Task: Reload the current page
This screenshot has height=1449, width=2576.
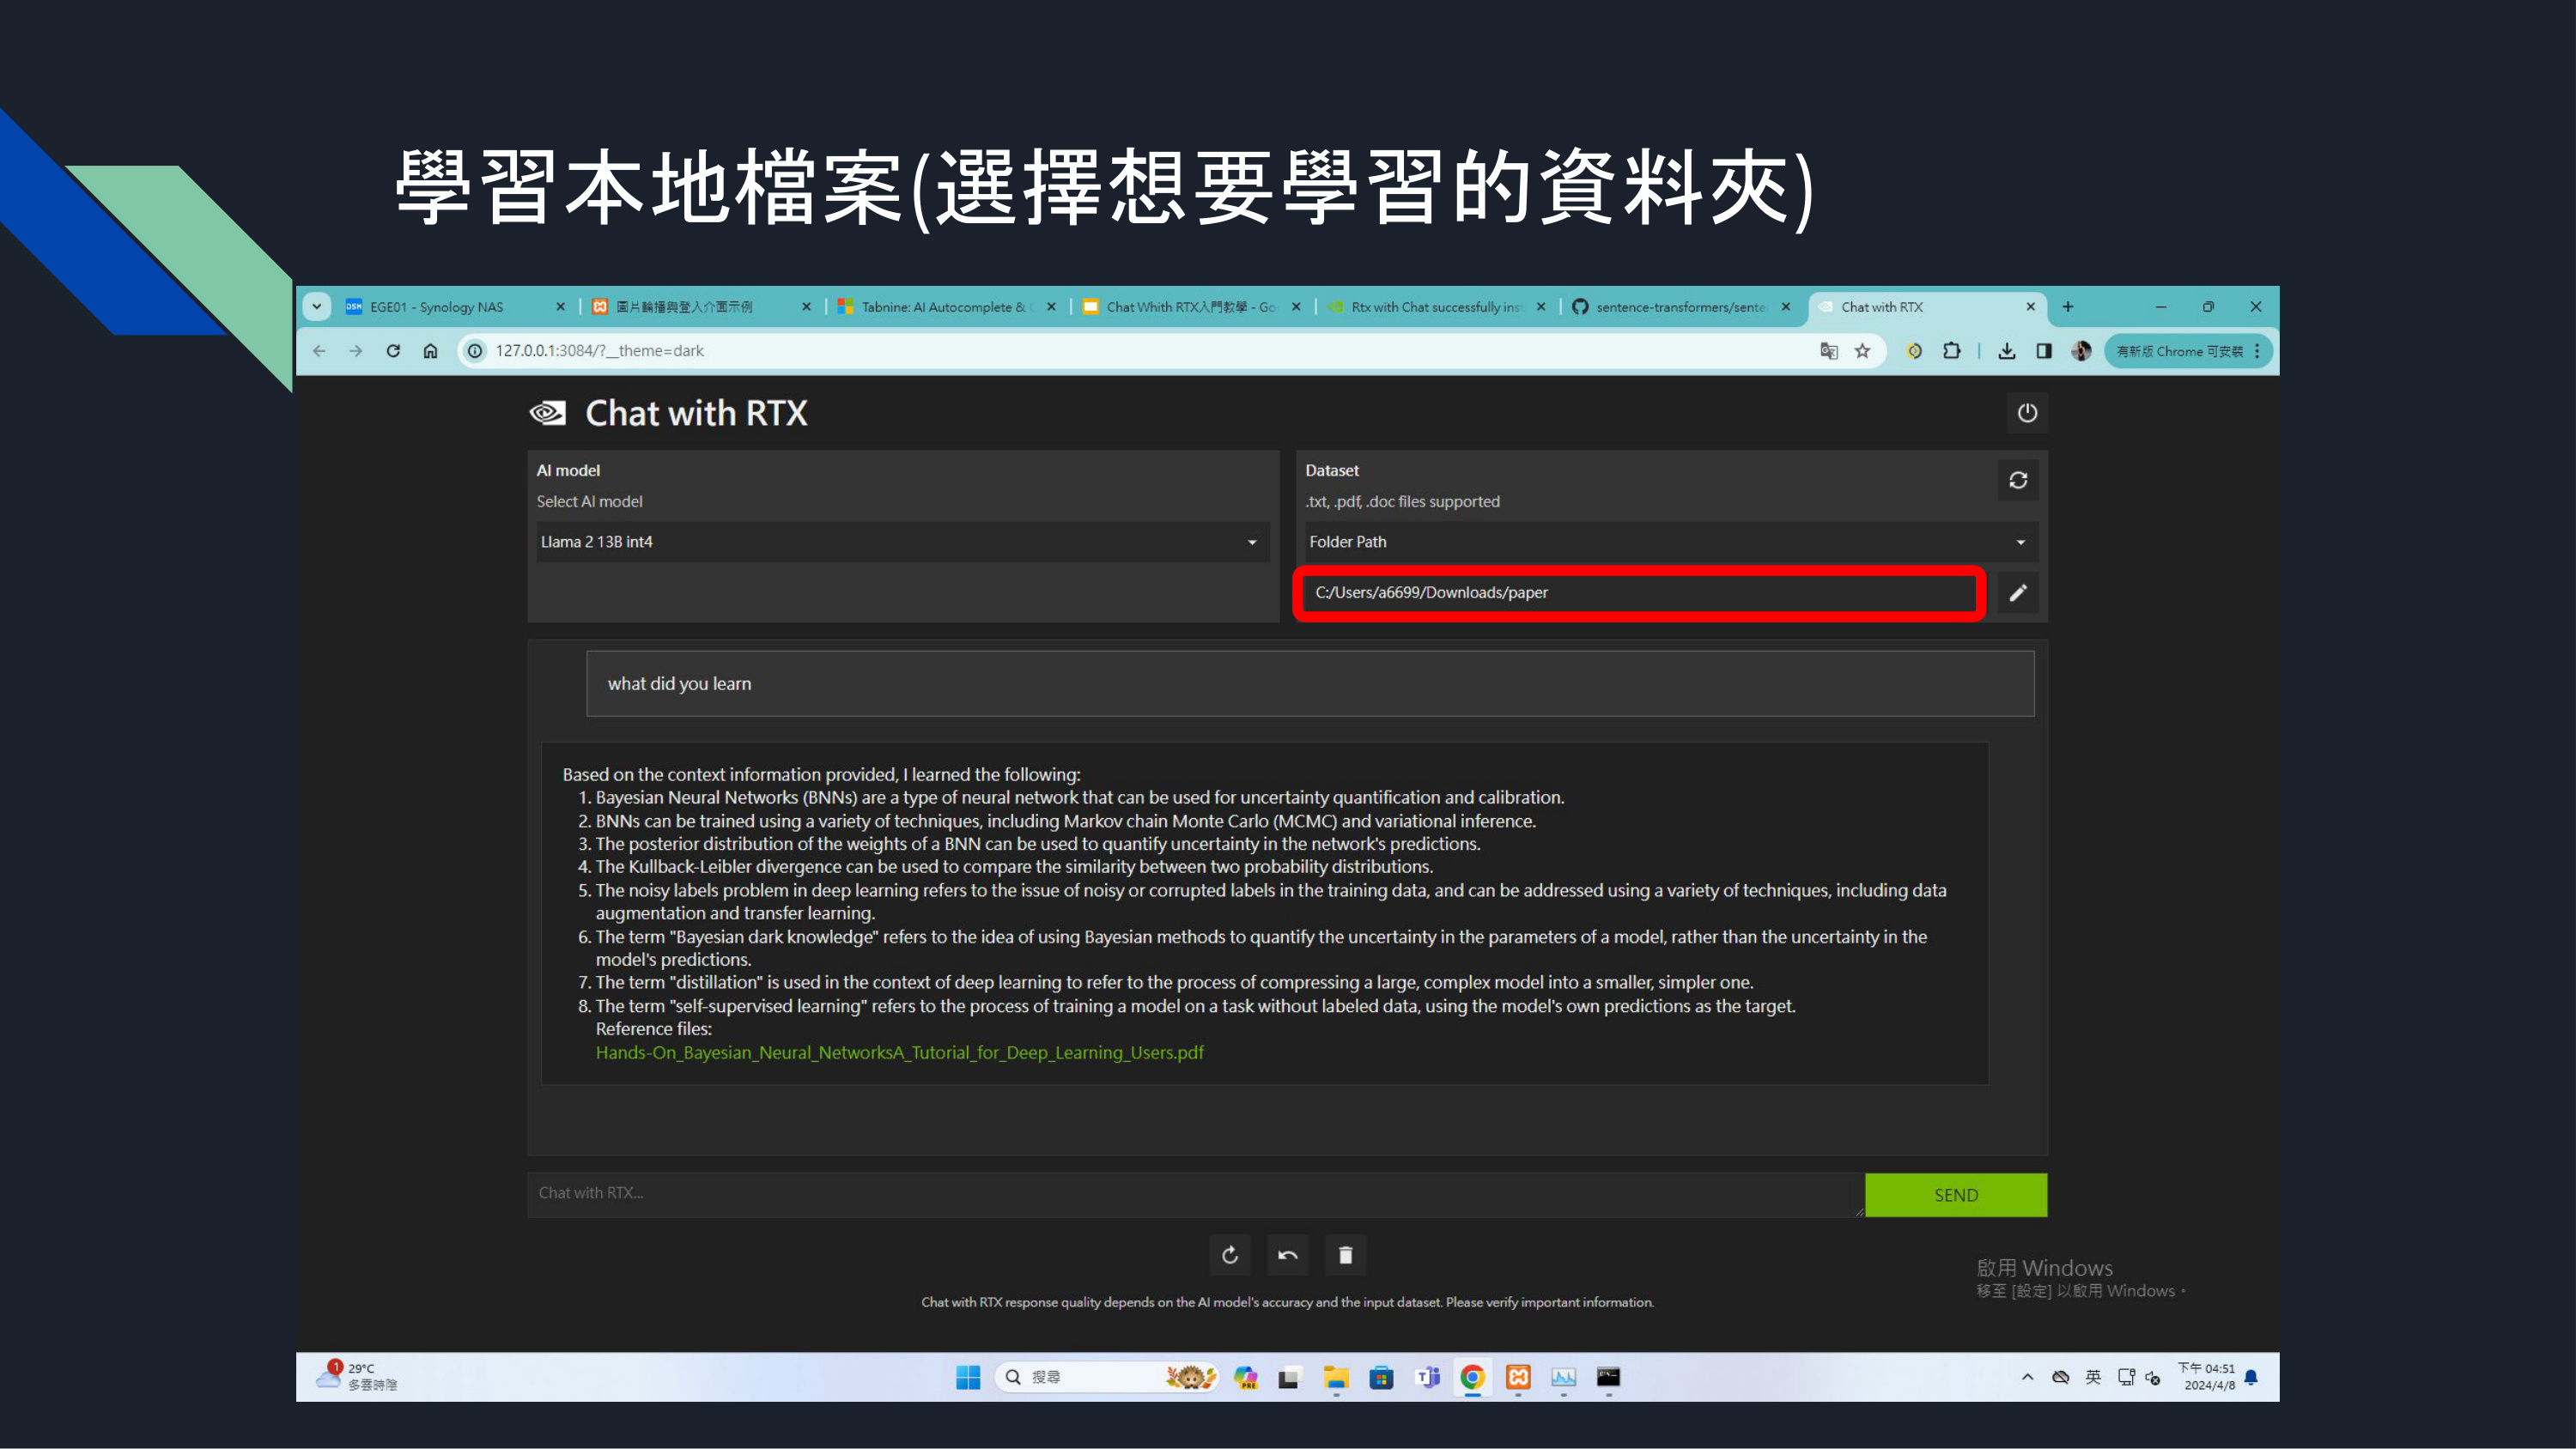Action: click(393, 351)
